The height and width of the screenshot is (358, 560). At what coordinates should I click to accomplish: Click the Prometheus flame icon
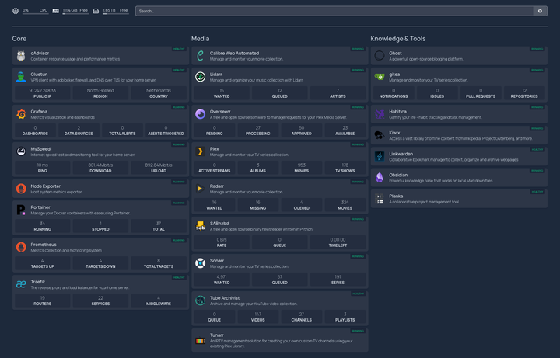coord(21,247)
